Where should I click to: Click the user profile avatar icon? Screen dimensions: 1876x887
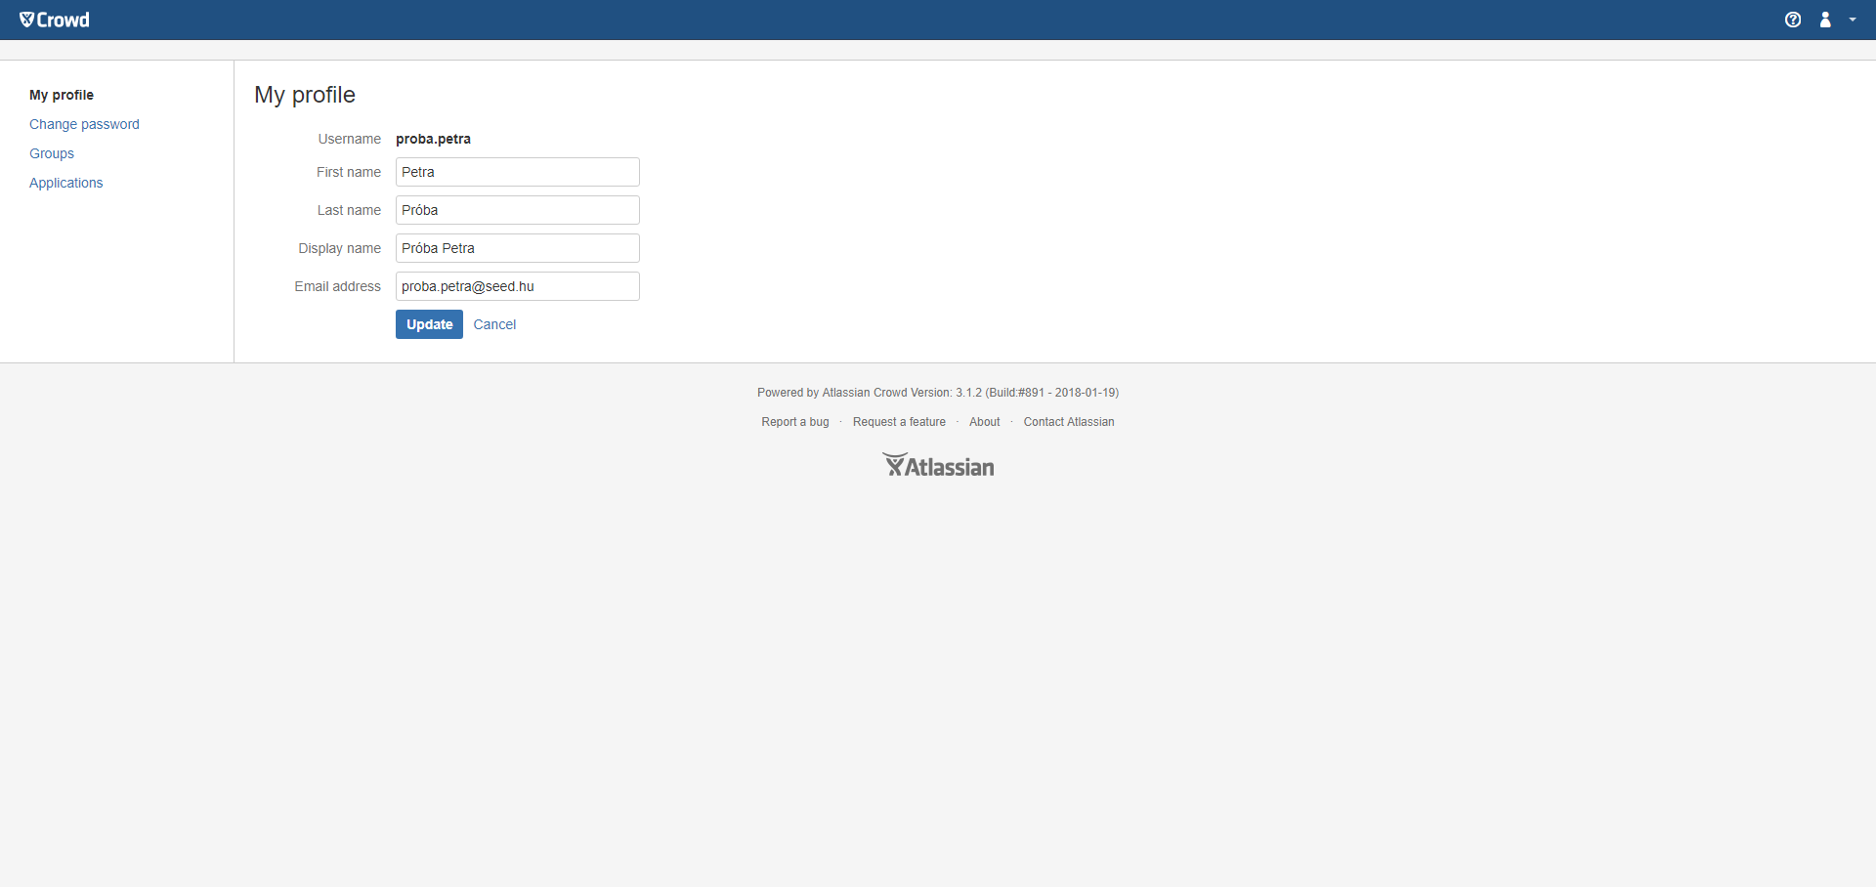tap(1825, 20)
